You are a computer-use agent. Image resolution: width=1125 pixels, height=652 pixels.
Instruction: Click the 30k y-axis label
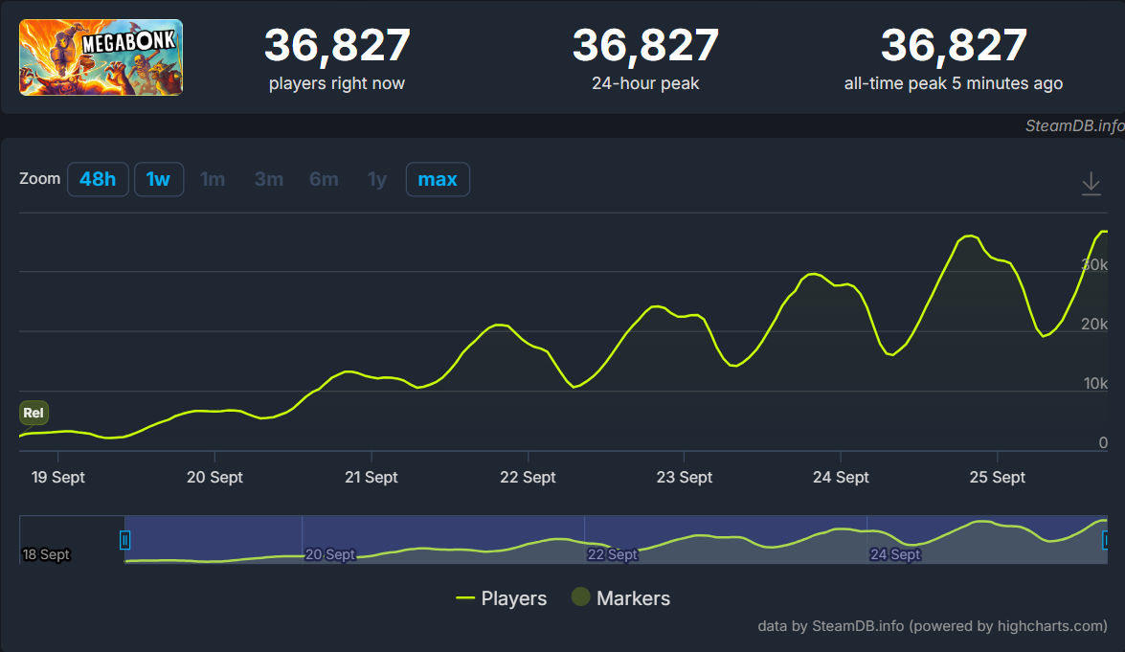coord(1095,264)
